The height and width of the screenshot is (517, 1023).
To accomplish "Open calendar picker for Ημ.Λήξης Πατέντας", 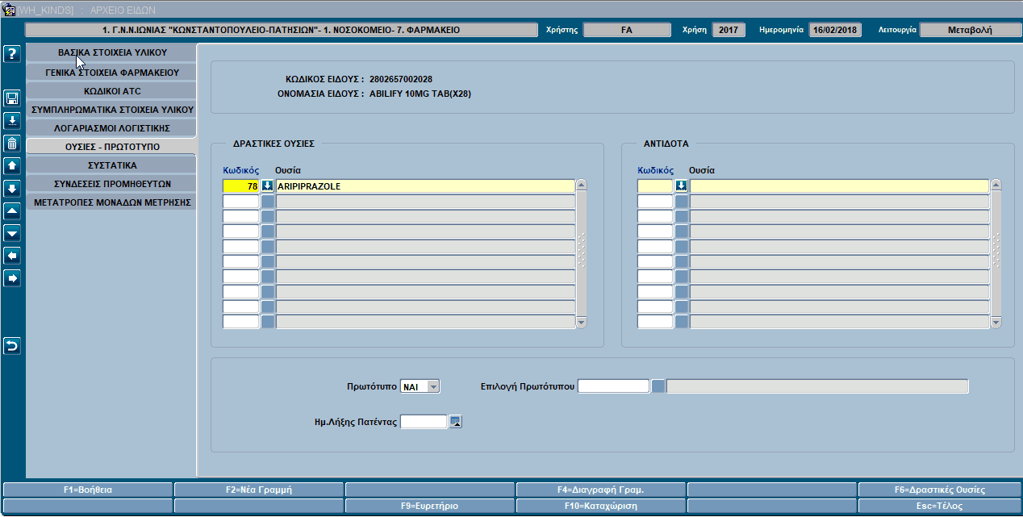I will click(456, 421).
